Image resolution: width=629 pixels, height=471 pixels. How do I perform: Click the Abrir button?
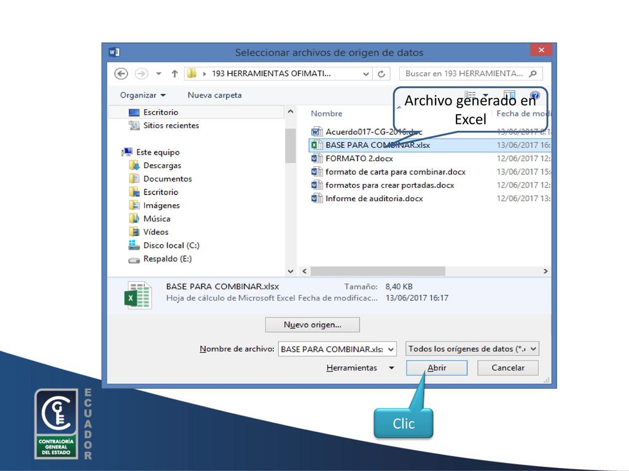(437, 368)
